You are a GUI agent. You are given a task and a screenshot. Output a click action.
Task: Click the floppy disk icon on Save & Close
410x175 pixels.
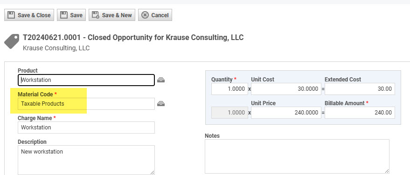11,15
